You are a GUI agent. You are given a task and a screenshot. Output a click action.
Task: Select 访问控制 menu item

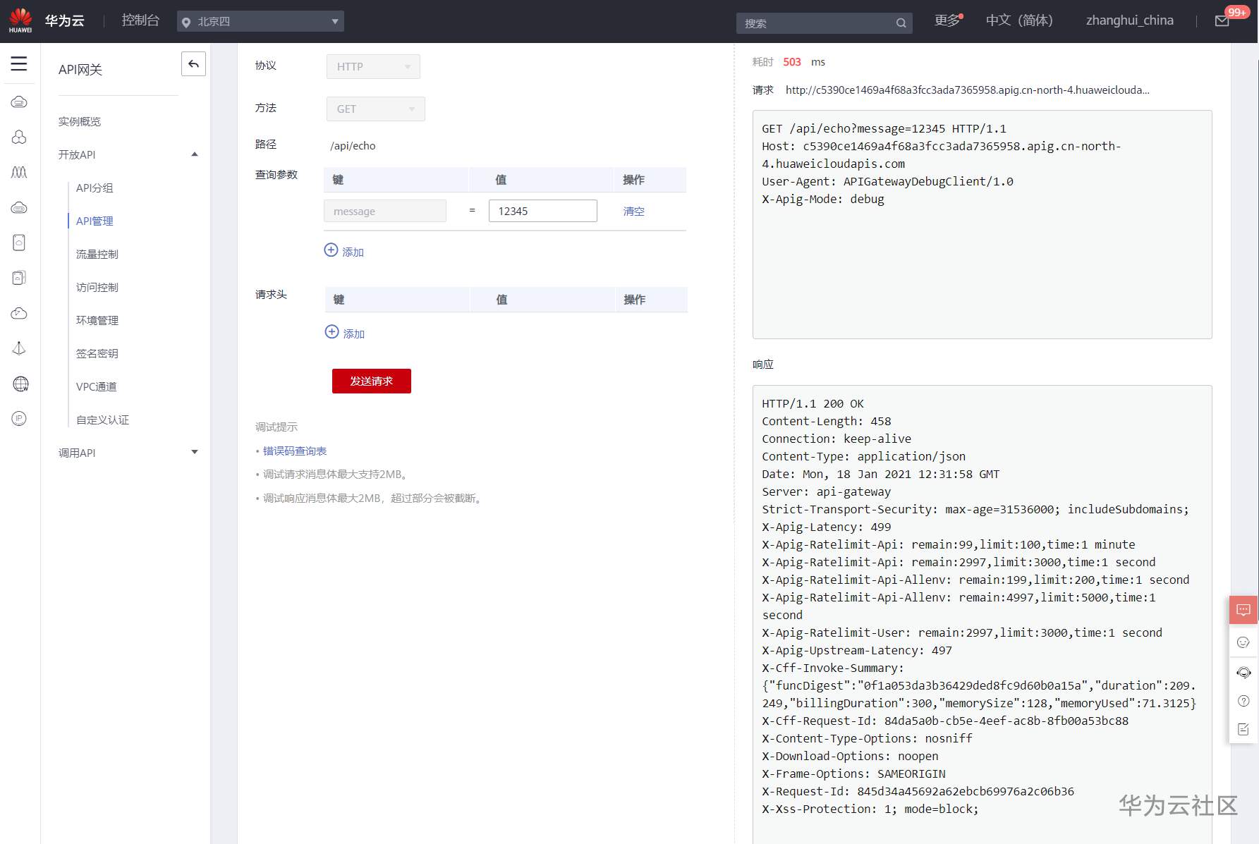pos(97,287)
